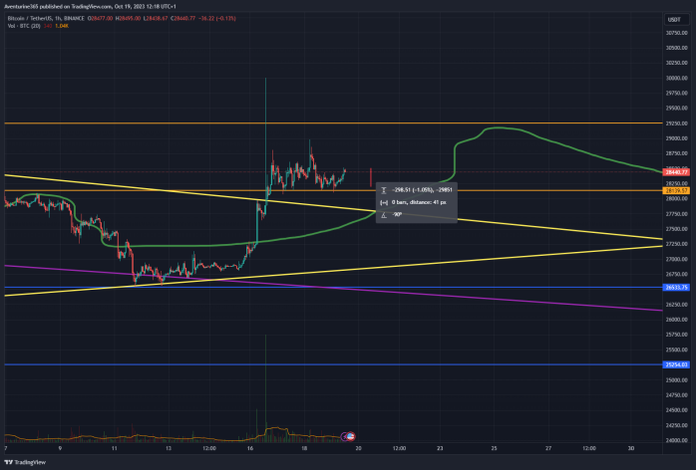
Task: Select the Bitcoin / TetherUS symbol title
Action: click(46, 19)
